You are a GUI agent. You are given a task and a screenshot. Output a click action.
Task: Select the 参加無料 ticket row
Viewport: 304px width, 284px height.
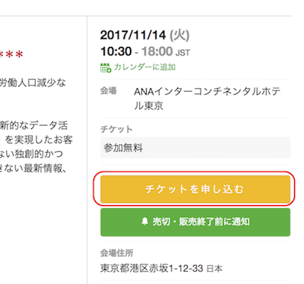(195, 148)
